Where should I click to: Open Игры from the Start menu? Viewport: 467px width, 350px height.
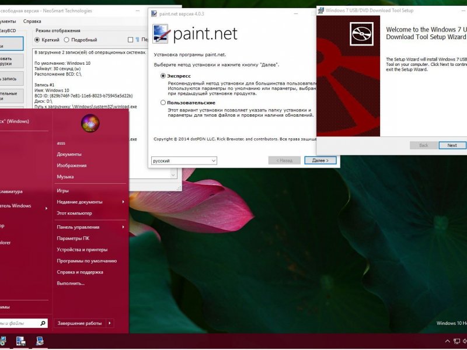62,191
